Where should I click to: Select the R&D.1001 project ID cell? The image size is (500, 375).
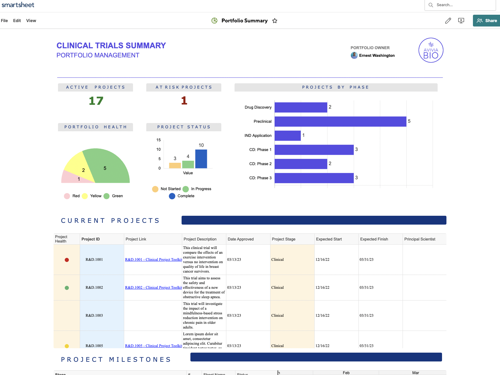pos(102,260)
